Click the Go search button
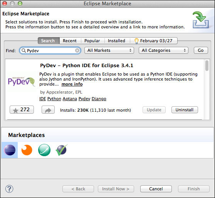 201,50
